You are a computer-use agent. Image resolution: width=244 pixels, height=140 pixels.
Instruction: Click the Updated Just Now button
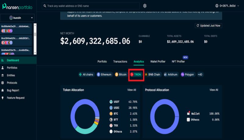208,26
